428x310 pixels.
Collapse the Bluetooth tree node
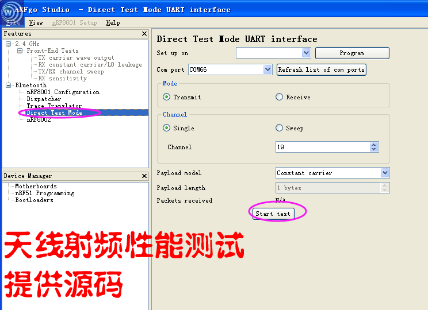pyautogui.click(x=9, y=86)
